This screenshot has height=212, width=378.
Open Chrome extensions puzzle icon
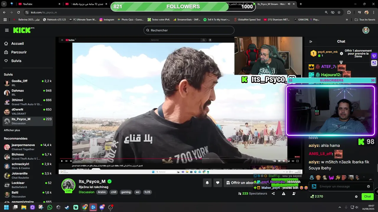click(349, 12)
